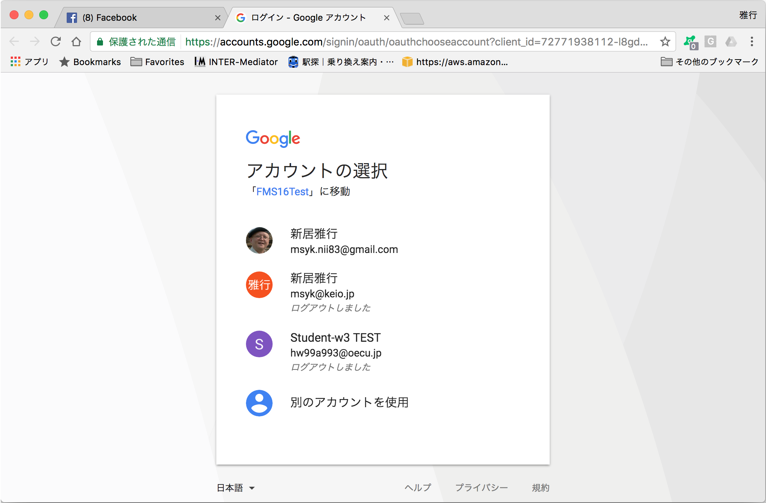Choose account hw99a993@oecu.jp
766x503 pixels.
click(x=383, y=351)
